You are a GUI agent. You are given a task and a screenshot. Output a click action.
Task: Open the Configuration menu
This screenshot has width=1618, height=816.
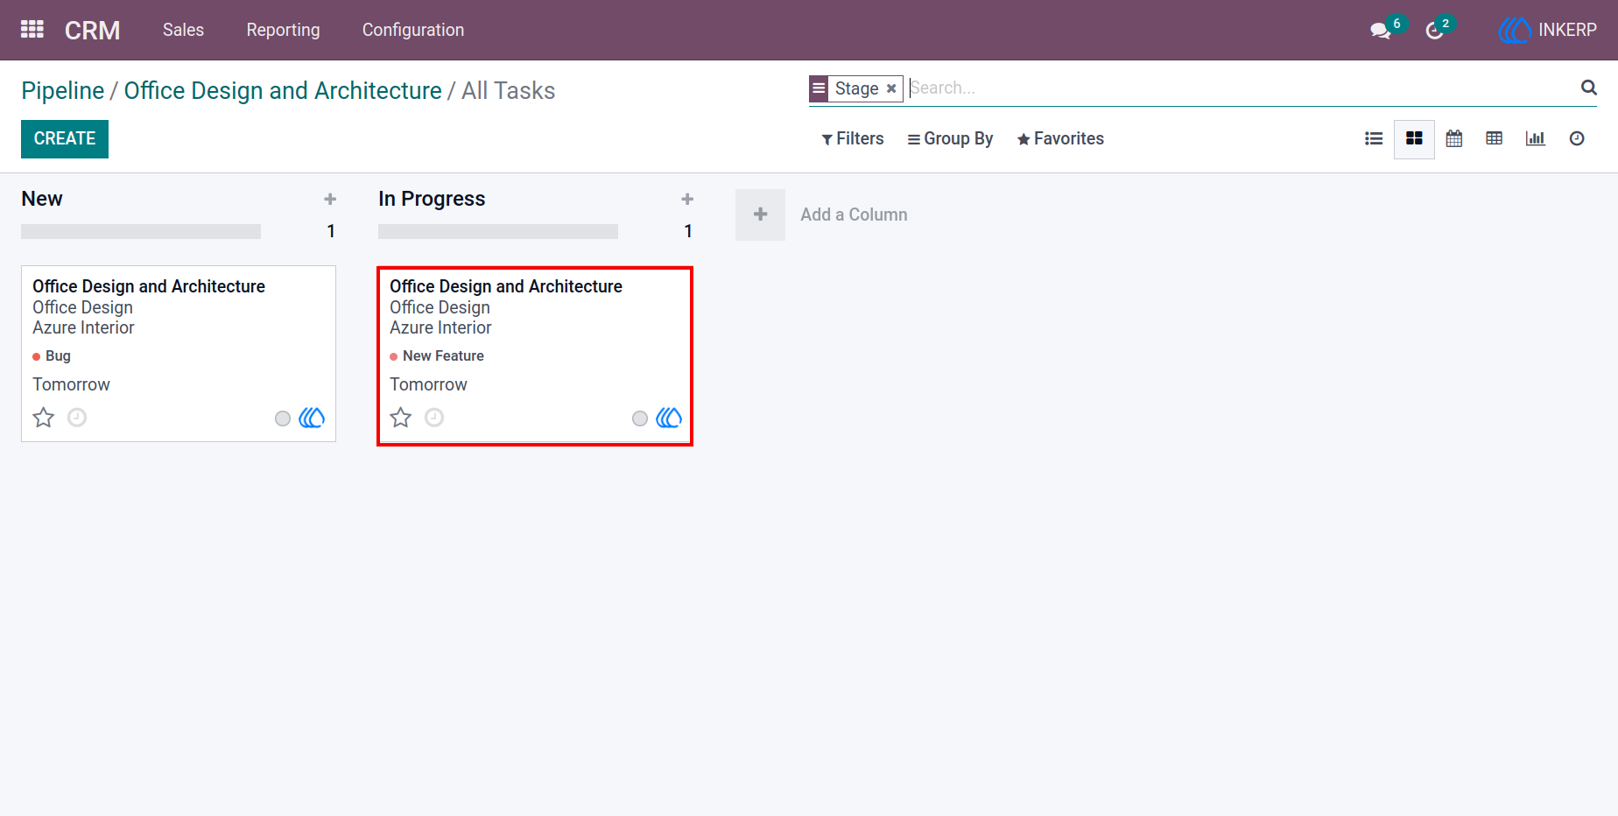413,30
